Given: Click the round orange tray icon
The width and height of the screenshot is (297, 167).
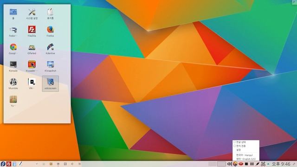Looking at the screenshot, I should tap(235, 164).
